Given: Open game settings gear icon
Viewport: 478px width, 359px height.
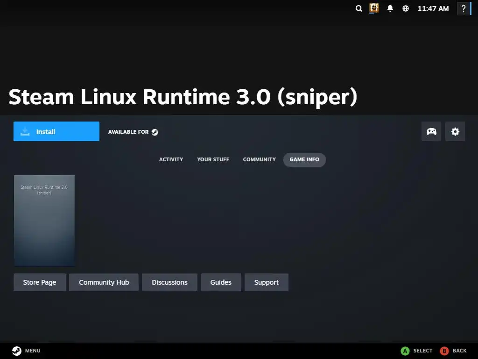Looking at the screenshot, I should click(x=455, y=131).
